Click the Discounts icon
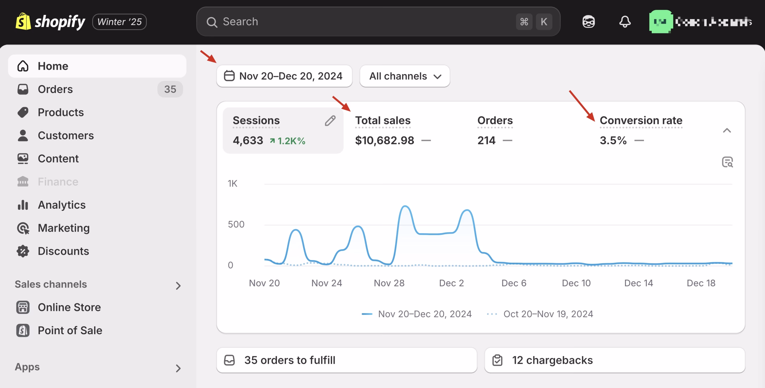Screen dimensions: 765x388 click(x=23, y=251)
